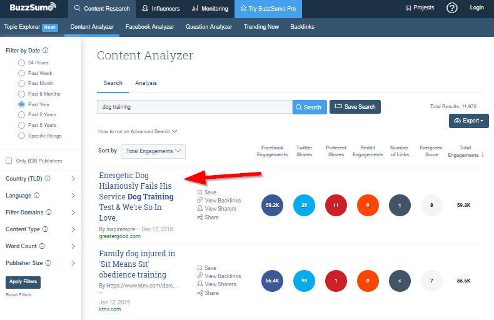
Task: Click links count circle in Family dog row
Action: click(400, 281)
